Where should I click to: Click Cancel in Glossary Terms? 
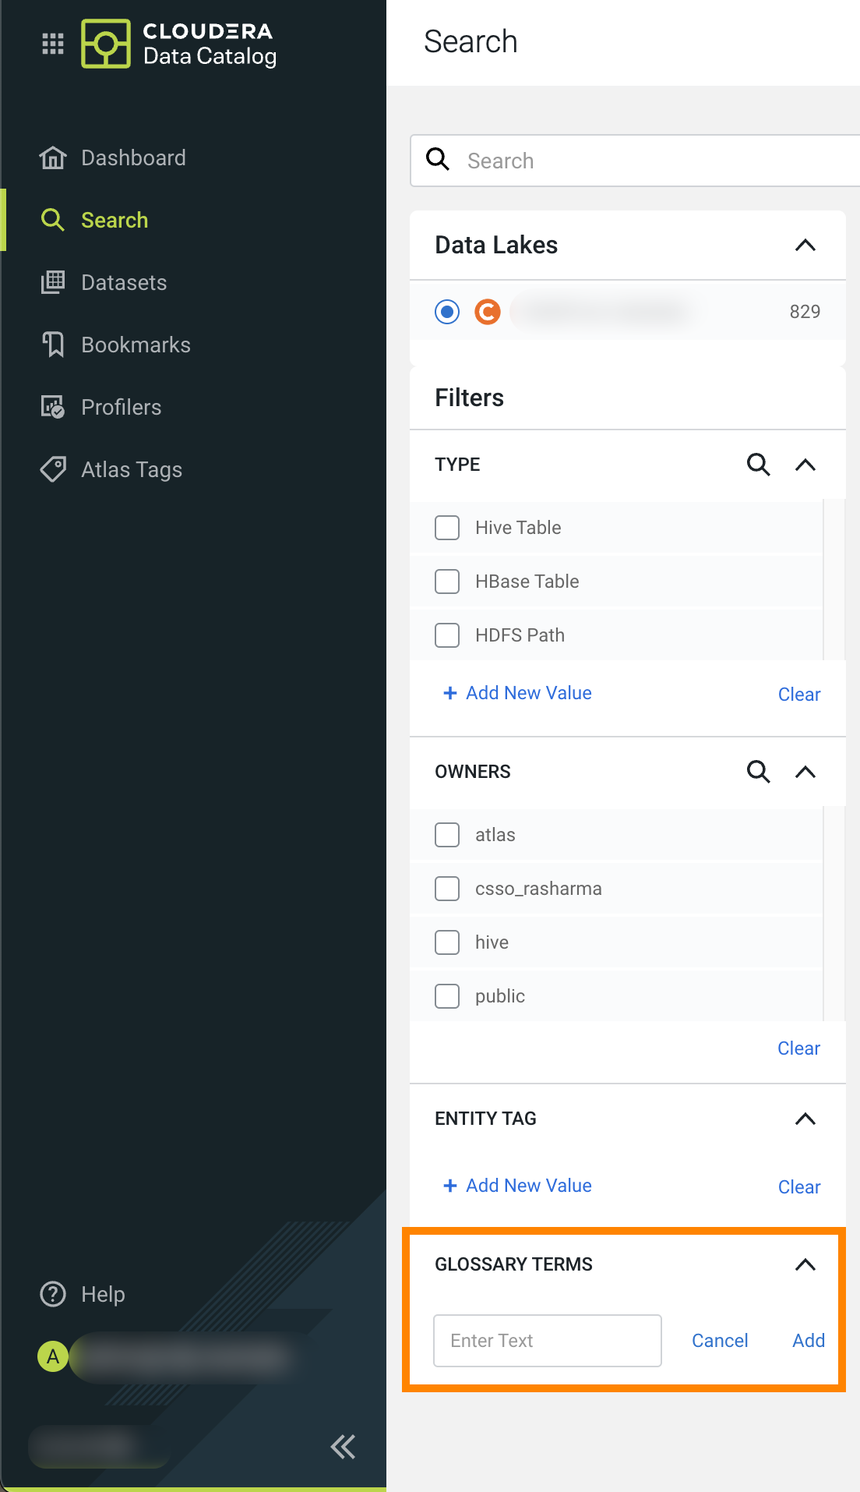[720, 1341]
